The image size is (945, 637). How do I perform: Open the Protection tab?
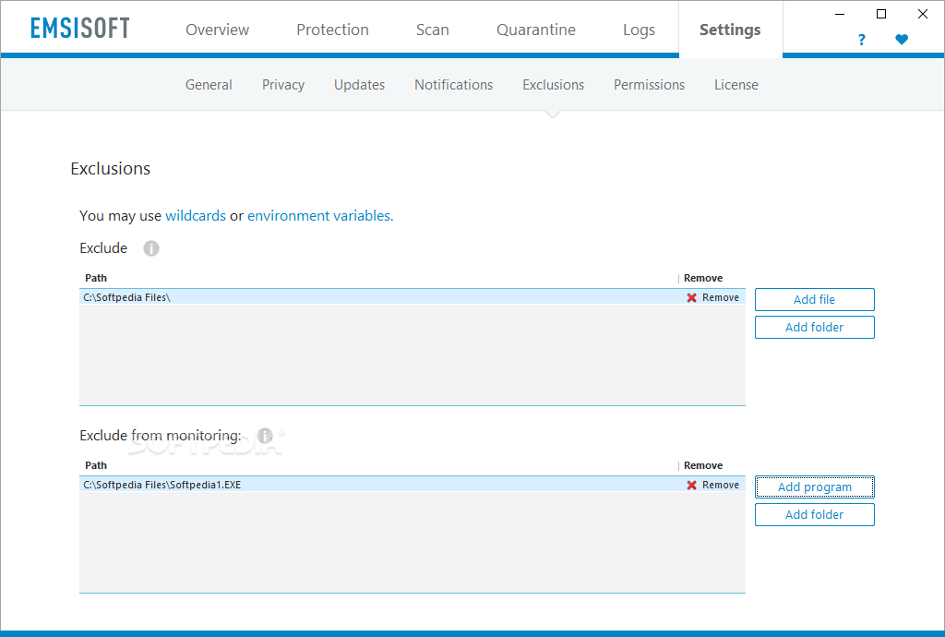[332, 30]
